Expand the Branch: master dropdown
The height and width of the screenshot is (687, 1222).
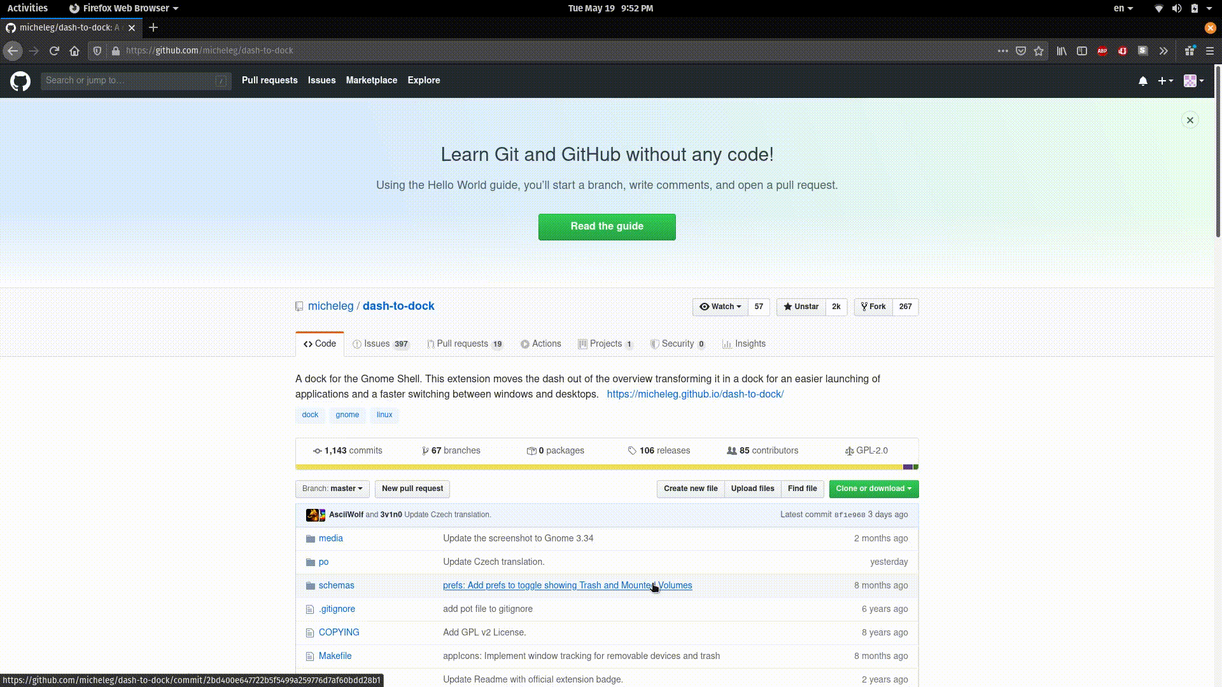pos(332,489)
